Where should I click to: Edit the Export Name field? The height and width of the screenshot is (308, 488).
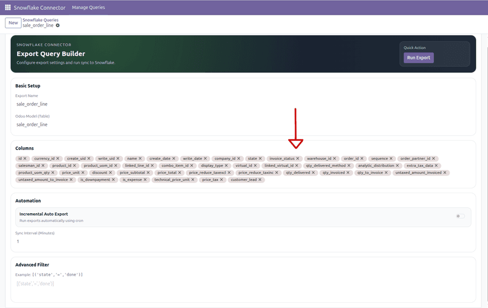(243, 104)
